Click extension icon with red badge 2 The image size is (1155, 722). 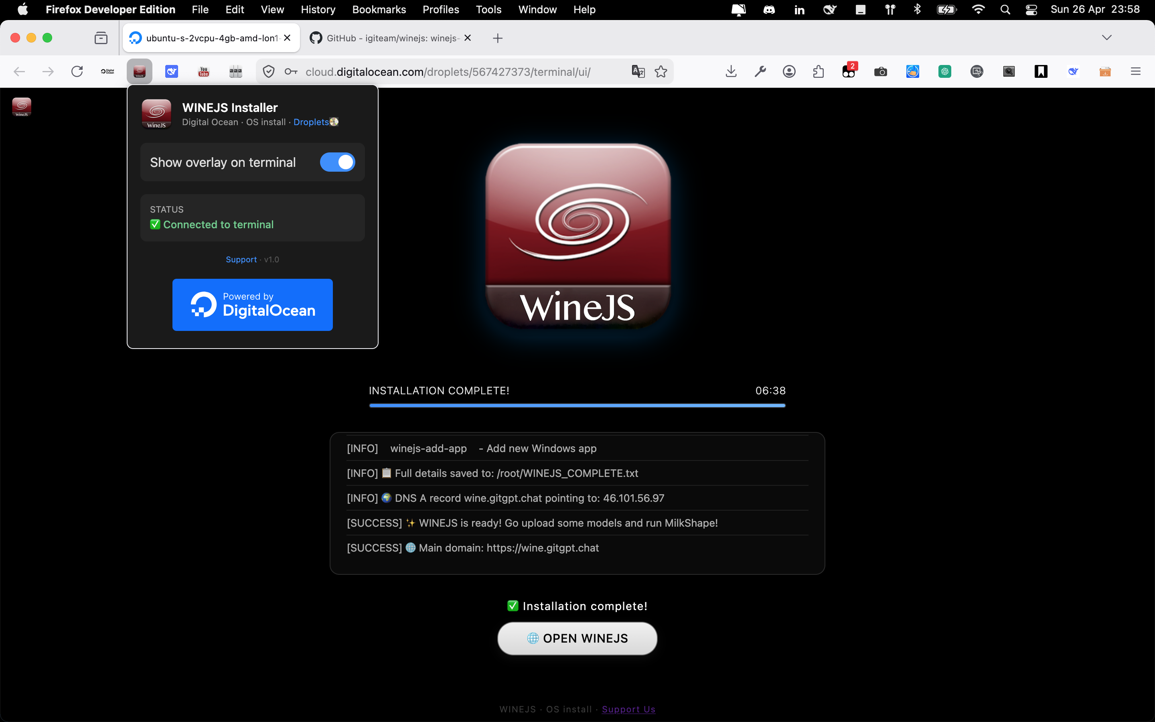(849, 71)
